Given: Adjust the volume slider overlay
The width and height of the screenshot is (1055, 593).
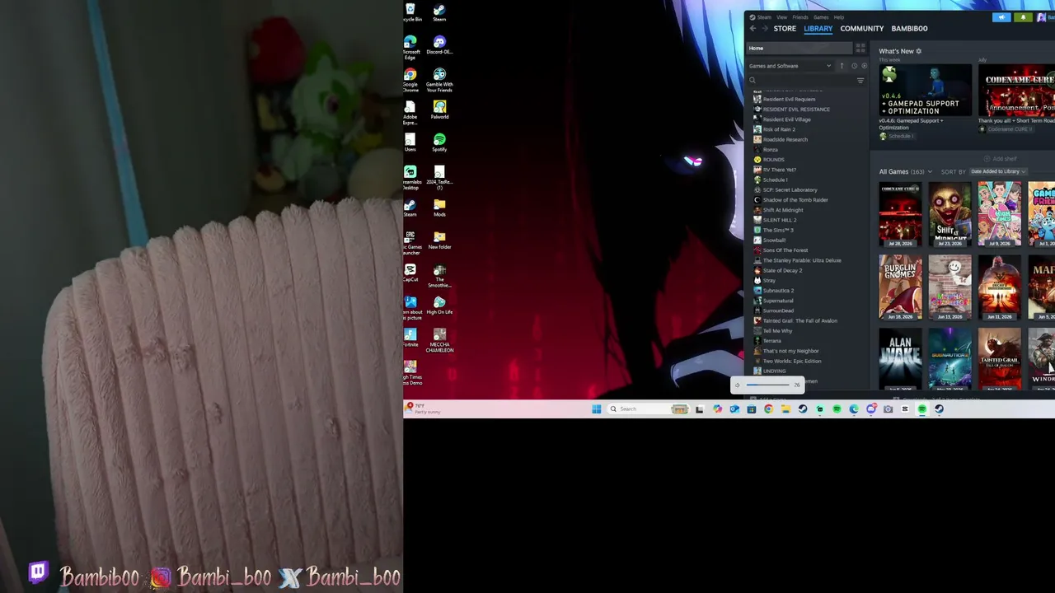Looking at the screenshot, I should [x=768, y=385].
